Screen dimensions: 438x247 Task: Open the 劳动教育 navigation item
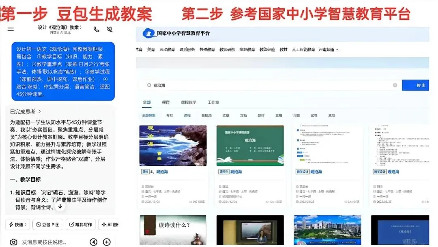point(167,49)
